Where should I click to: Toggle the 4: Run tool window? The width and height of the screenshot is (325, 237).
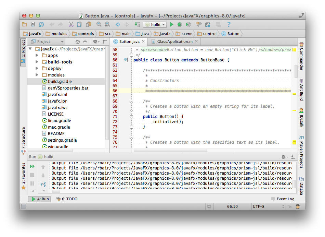[40, 199]
